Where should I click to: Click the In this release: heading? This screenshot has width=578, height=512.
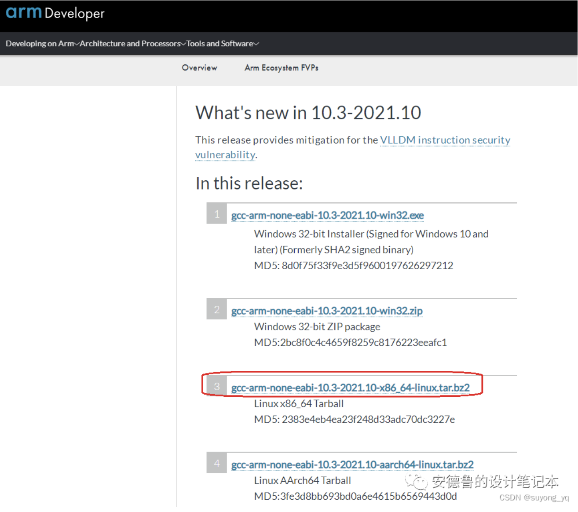tap(249, 183)
